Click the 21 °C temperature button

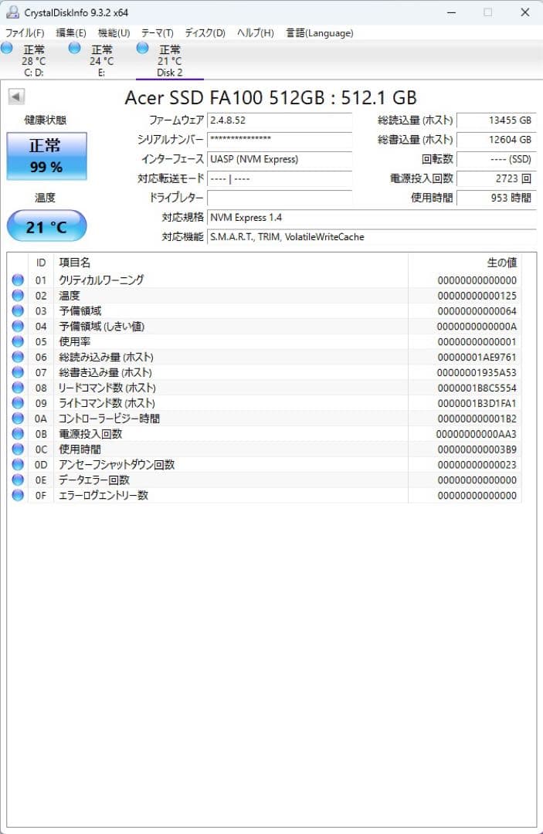47,226
